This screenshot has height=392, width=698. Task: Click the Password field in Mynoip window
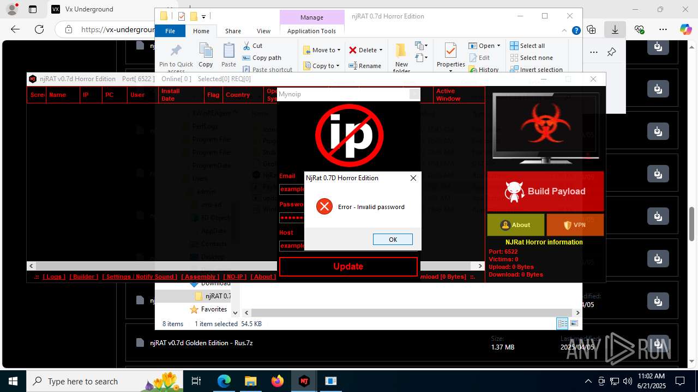pyautogui.click(x=292, y=218)
